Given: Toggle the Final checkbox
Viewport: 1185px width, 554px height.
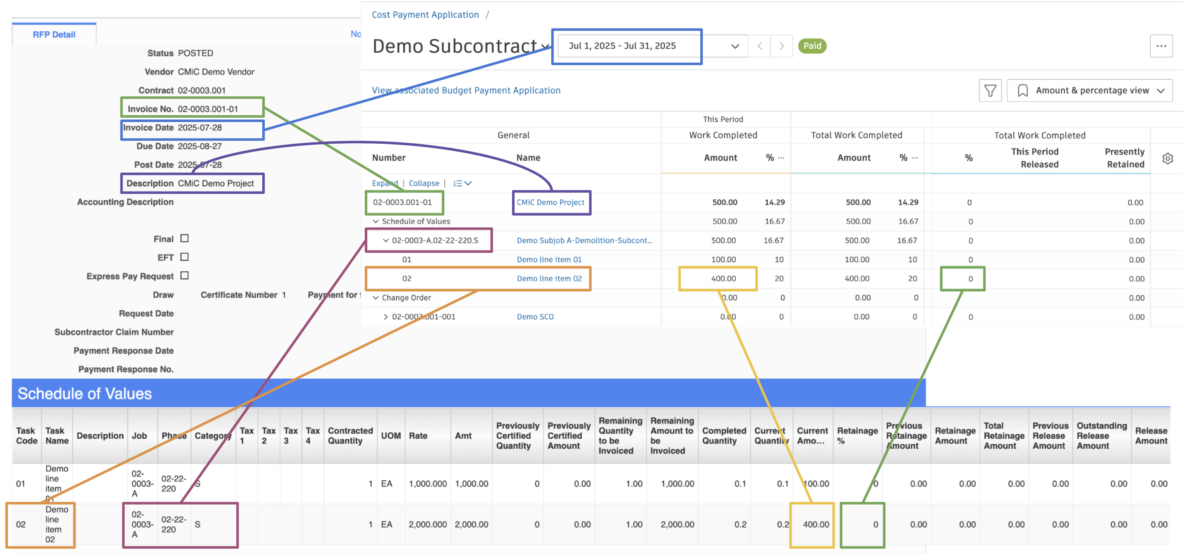Looking at the screenshot, I should tap(184, 238).
